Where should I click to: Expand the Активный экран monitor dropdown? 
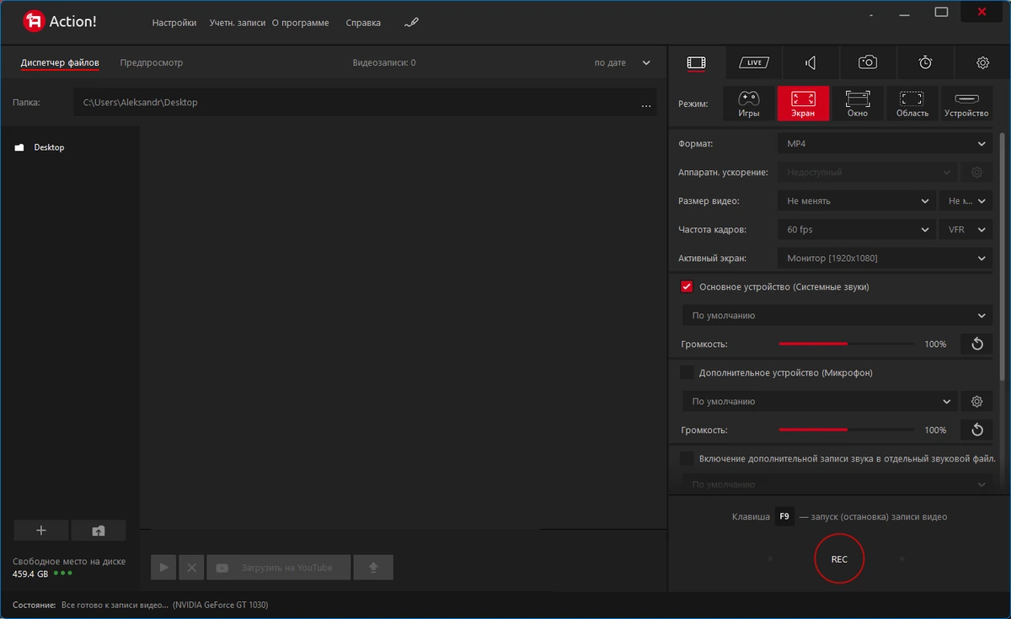pos(885,258)
